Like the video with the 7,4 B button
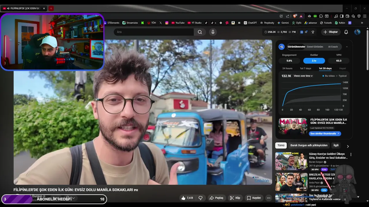The image size is (369, 207). point(187,198)
